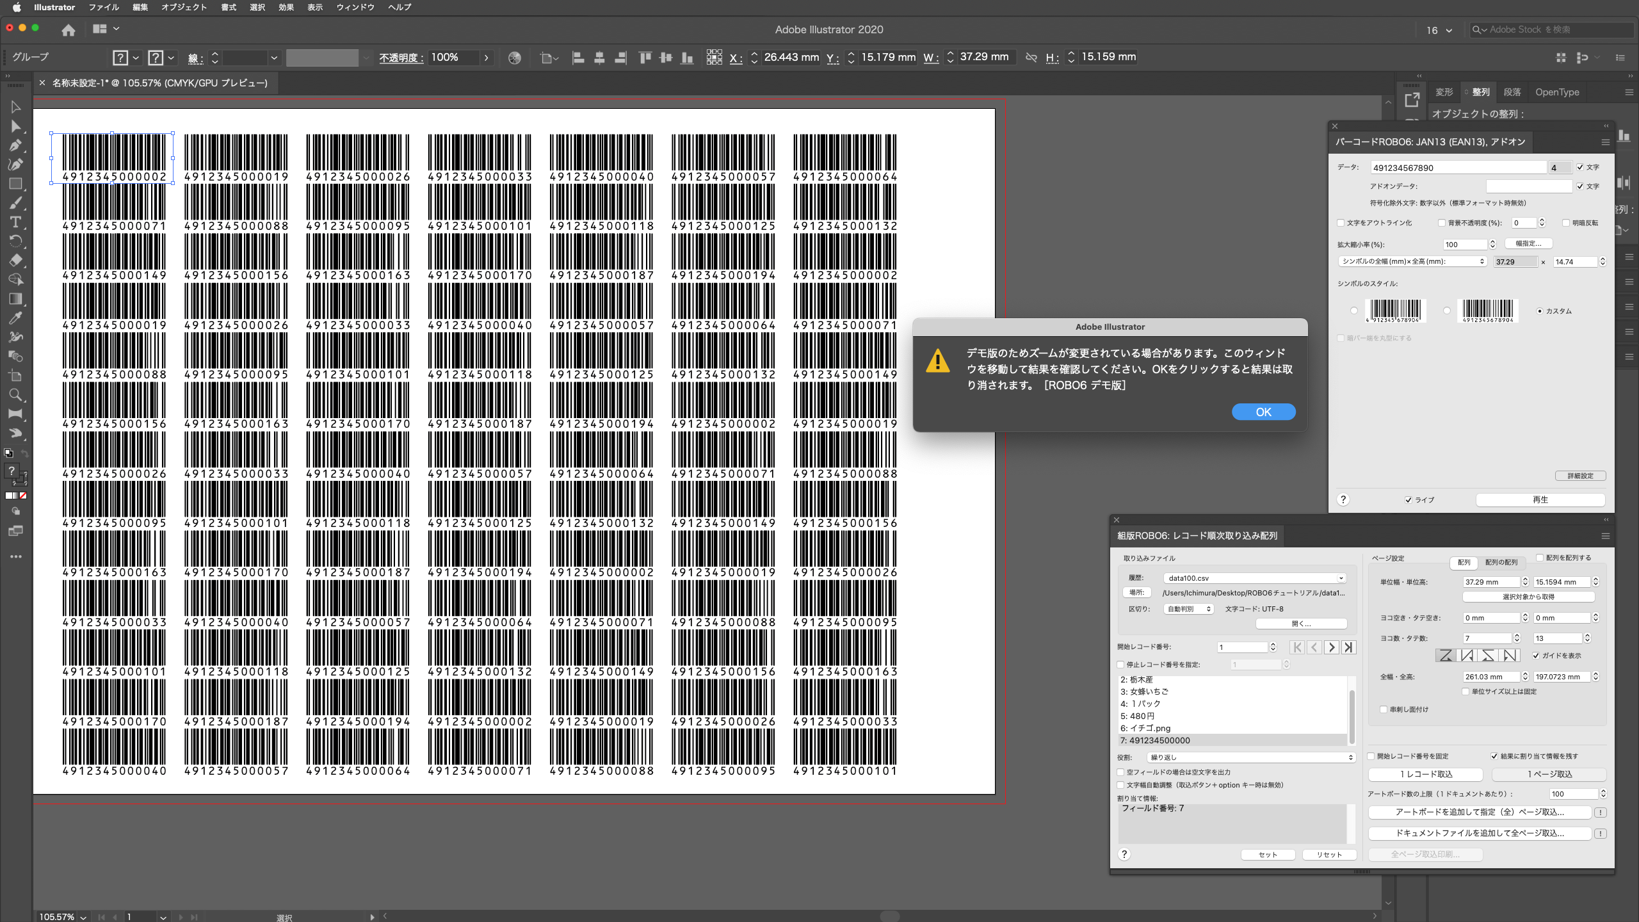1639x922 pixels.
Task: Open シンボルの全幅×全高 dropdown
Action: click(1413, 261)
